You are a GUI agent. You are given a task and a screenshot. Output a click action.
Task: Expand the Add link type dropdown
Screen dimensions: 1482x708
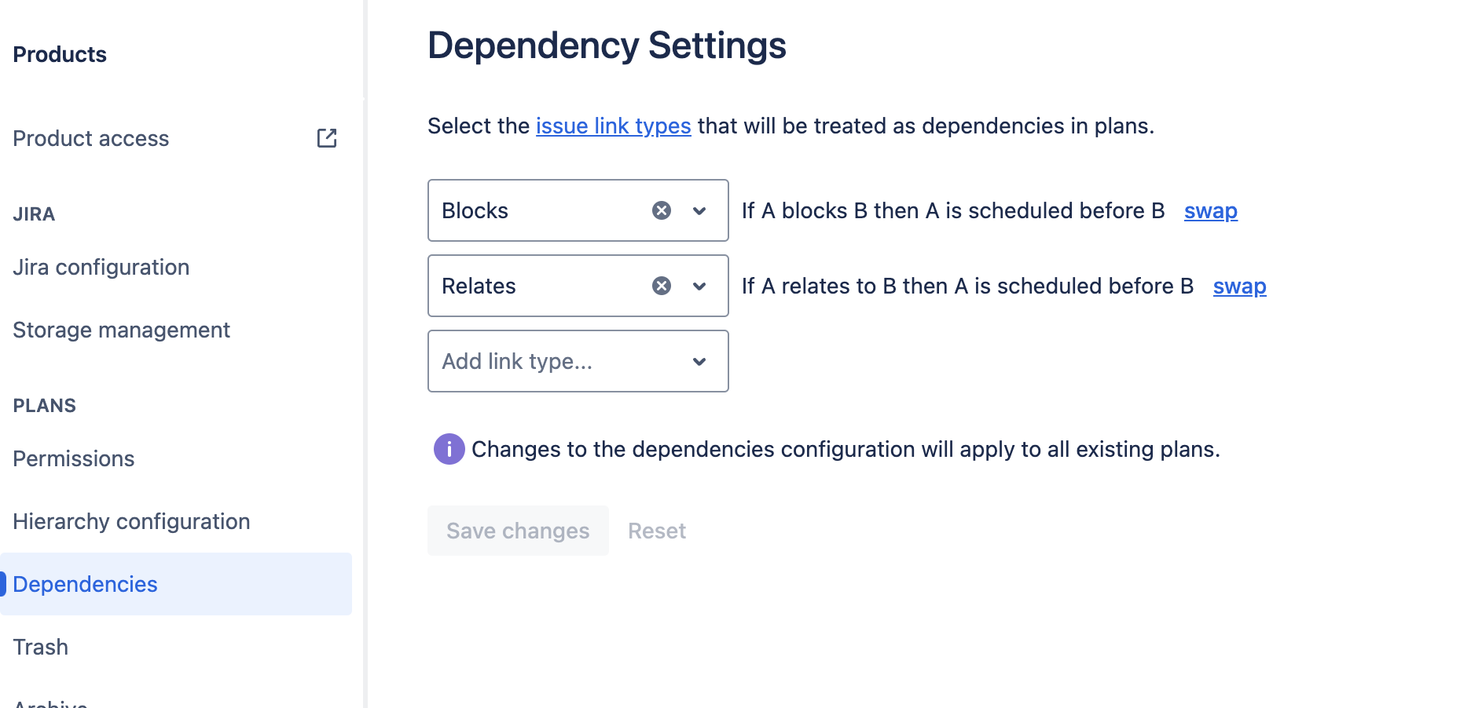click(x=699, y=361)
